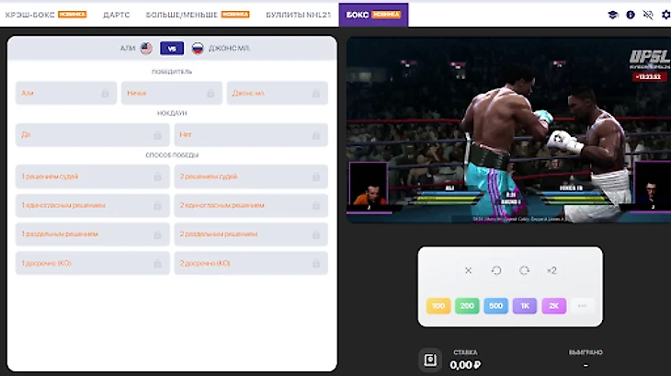The image size is (671, 376).
Task: Toggle the crossed-out video visibility icon
Action: [x=648, y=15]
